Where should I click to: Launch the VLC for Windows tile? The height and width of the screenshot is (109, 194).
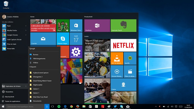tap(117, 58)
